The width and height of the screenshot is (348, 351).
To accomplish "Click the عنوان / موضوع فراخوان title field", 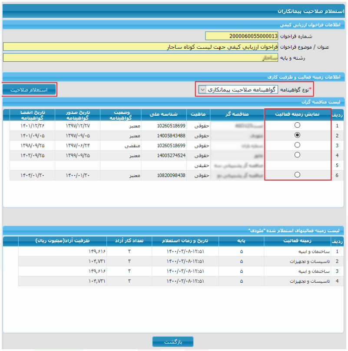I will point(140,47).
